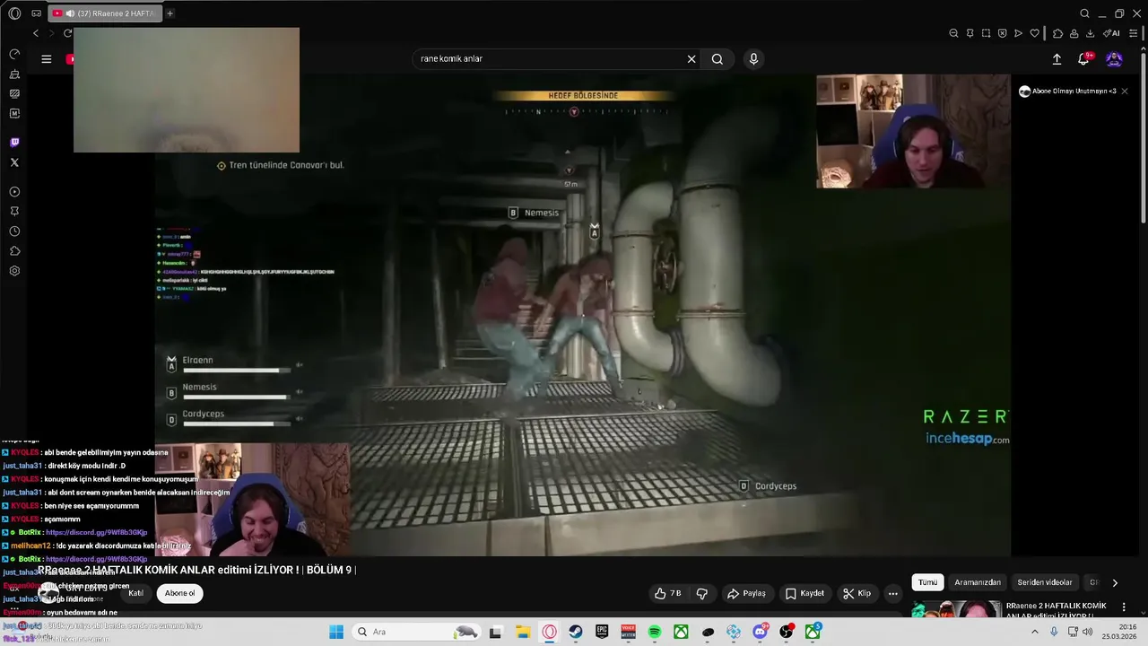Open the Easy Setup toolbar icon

click(1133, 33)
